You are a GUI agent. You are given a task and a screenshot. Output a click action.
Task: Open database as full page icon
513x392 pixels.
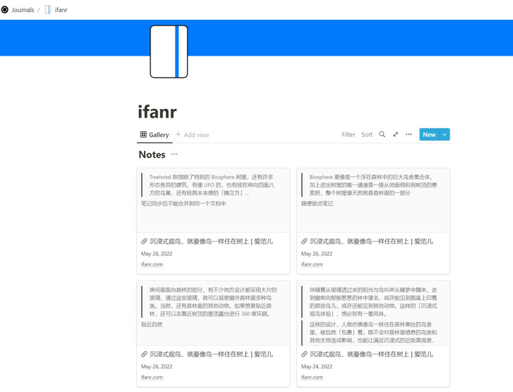point(395,134)
